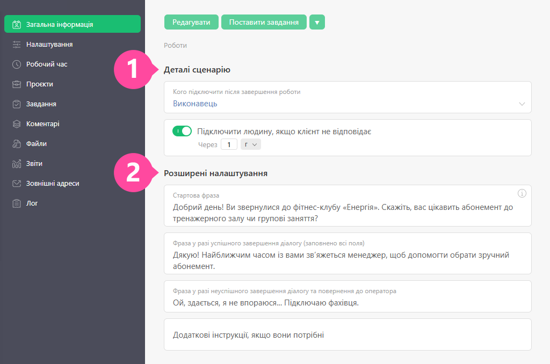Viewport: 550px width, 364px height.
Task: Click the Через number input field
Action: [x=229, y=144]
